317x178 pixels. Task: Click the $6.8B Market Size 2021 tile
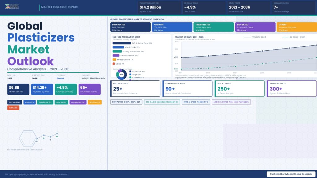pos(18,89)
